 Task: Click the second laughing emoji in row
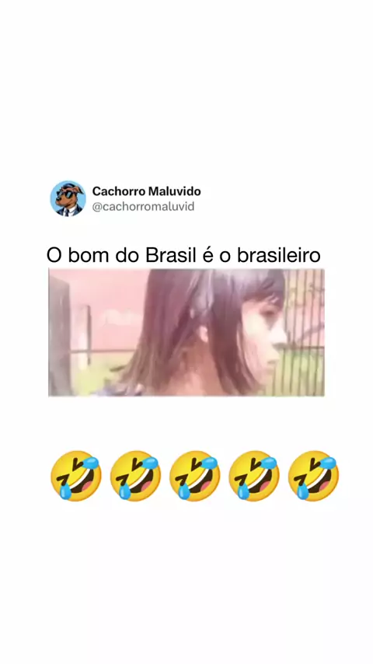point(135,476)
